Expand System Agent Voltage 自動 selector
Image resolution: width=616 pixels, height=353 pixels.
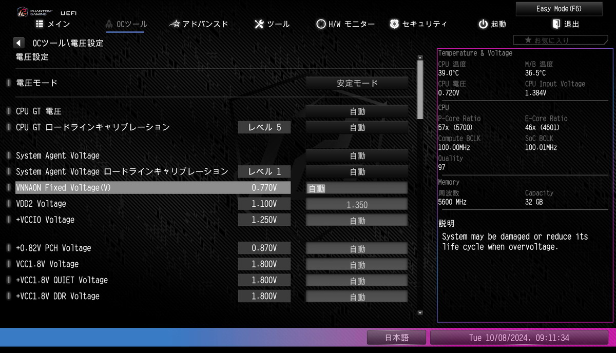357,155
